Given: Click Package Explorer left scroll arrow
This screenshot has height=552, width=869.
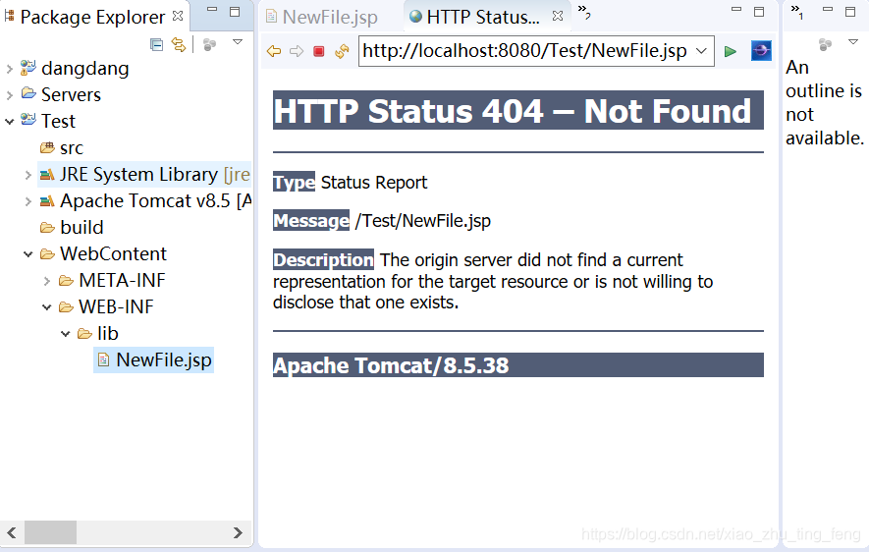Looking at the screenshot, I should pyautogui.click(x=11, y=533).
